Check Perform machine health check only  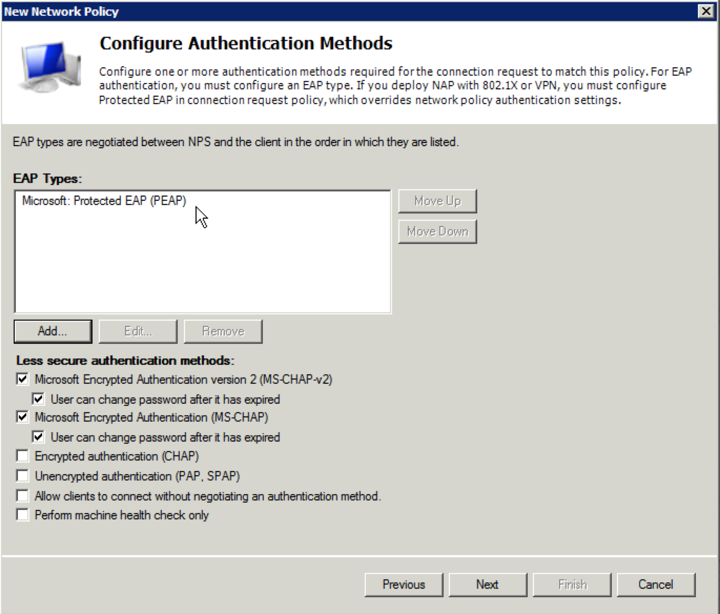[x=23, y=515]
